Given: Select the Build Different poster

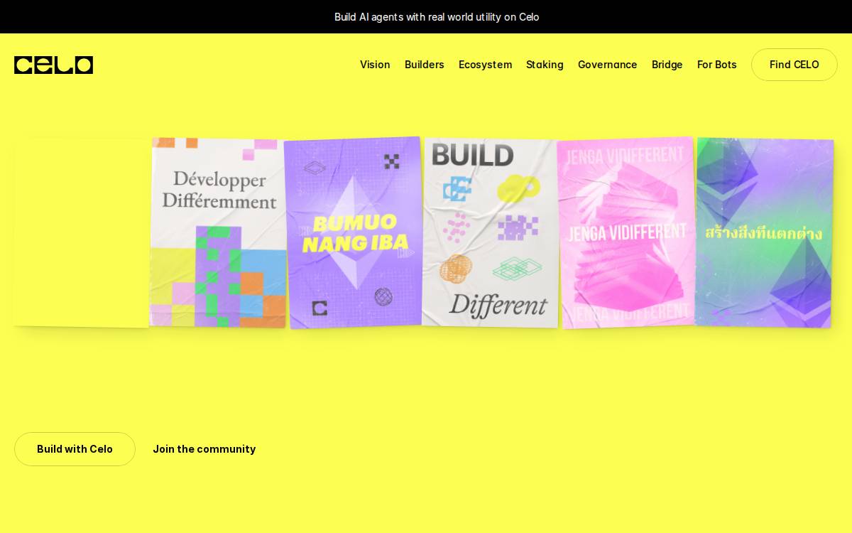Looking at the screenshot, I should 490,232.
